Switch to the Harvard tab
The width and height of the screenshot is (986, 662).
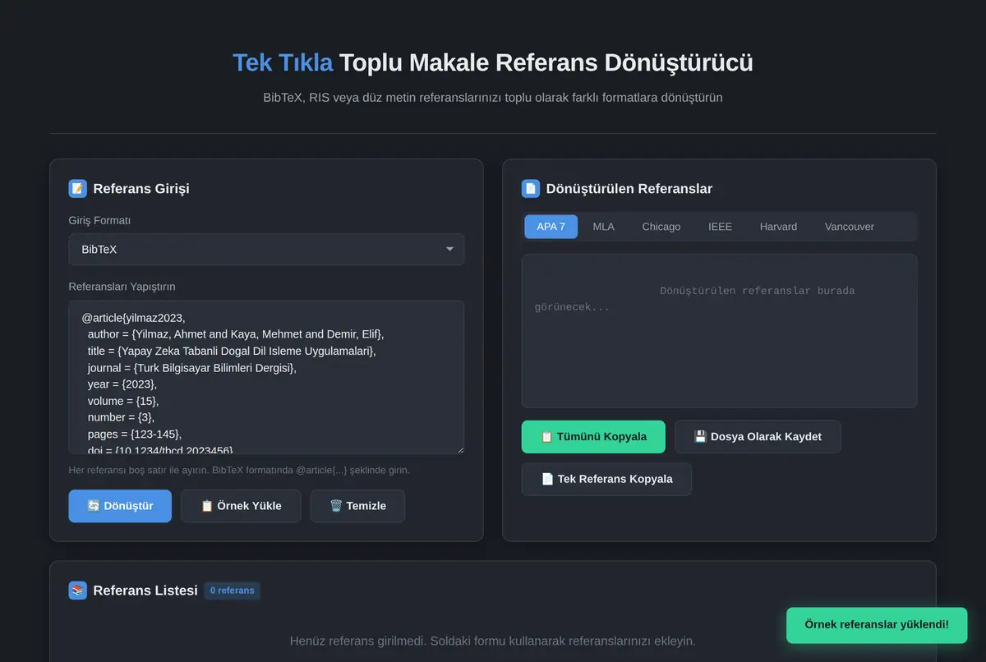click(778, 227)
